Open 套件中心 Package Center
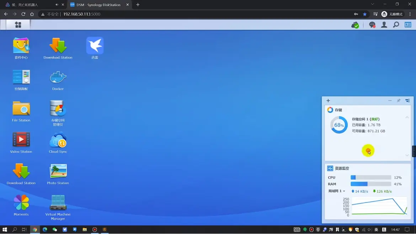416x234 pixels. pos(21,46)
